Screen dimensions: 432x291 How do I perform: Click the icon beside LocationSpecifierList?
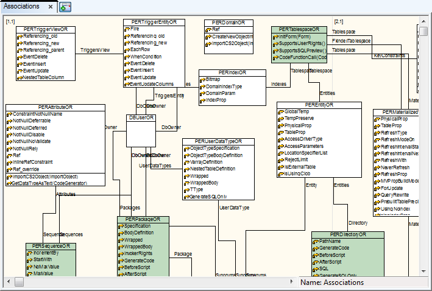click(281, 153)
